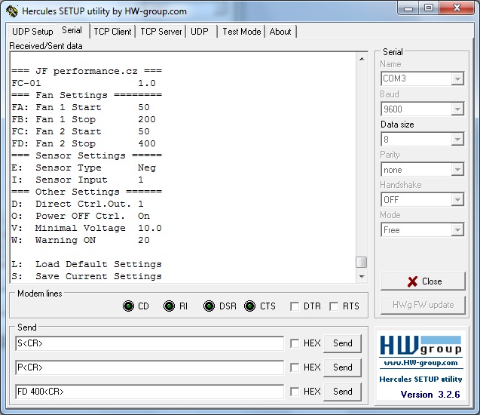Click the FD 400<CR> send input field
The width and height of the screenshot is (480, 415).
(149, 392)
